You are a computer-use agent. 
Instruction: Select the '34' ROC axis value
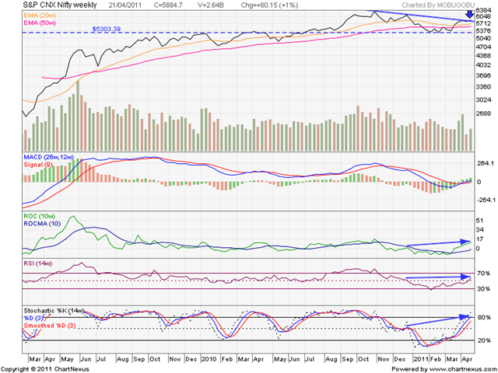[480, 230]
